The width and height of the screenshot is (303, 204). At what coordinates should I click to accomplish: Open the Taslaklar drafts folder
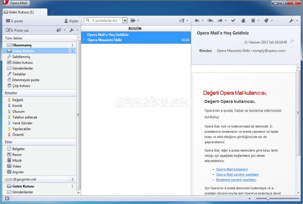point(39,74)
